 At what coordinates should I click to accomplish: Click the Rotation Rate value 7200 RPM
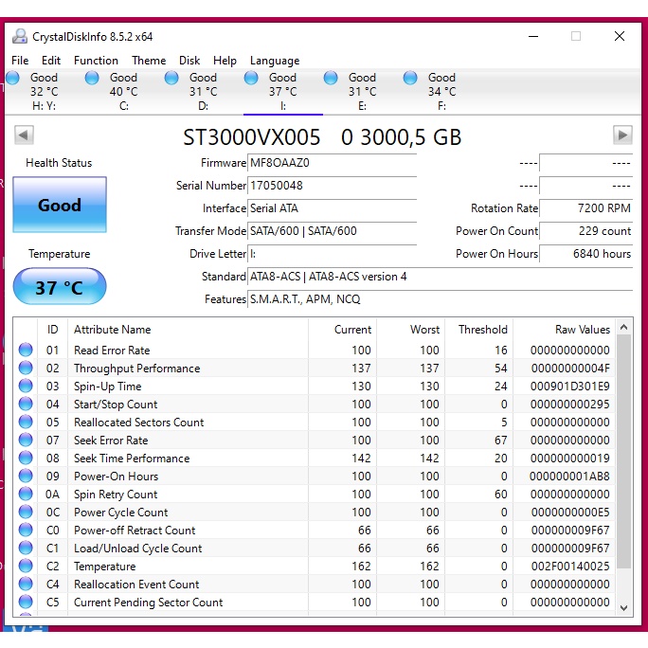pyautogui.click(x=586, y=208)
